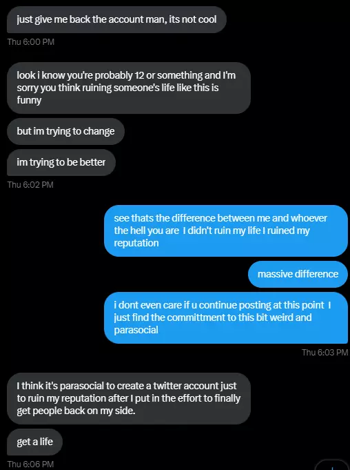
Task: Click the "Thu 6:06 PM" timestamp
Action: click(30, 464)
